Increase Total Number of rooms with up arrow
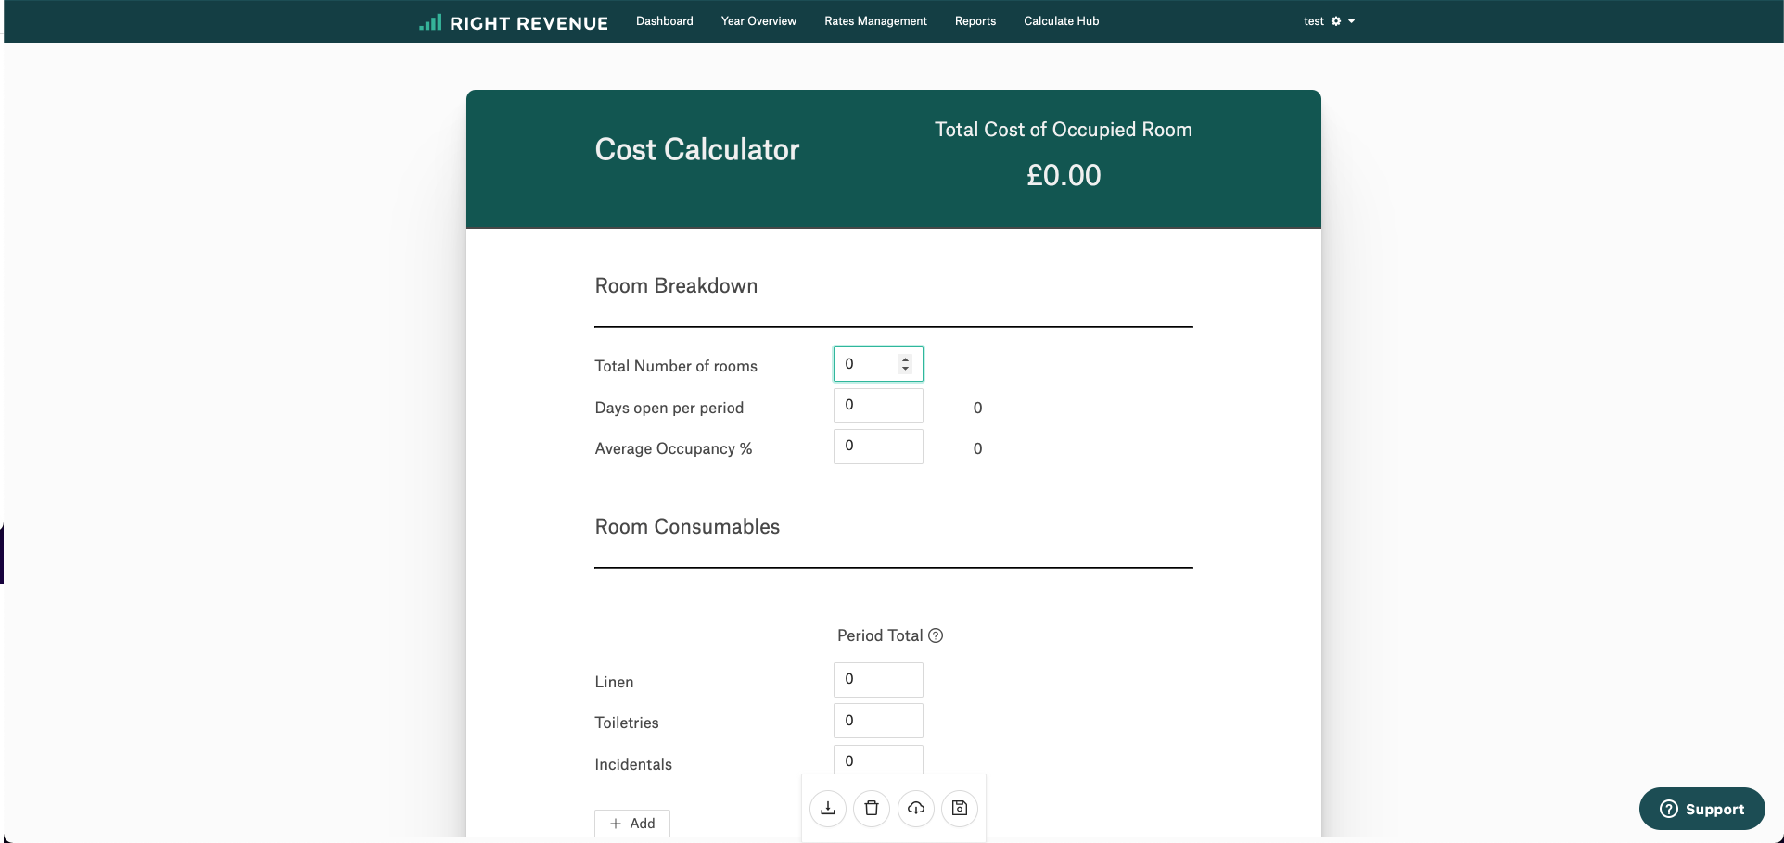This screenshot has height=843, width=1784. tap(906, 359)
